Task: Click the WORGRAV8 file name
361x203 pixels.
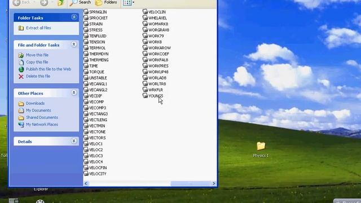Action: (x=159, y=30)
